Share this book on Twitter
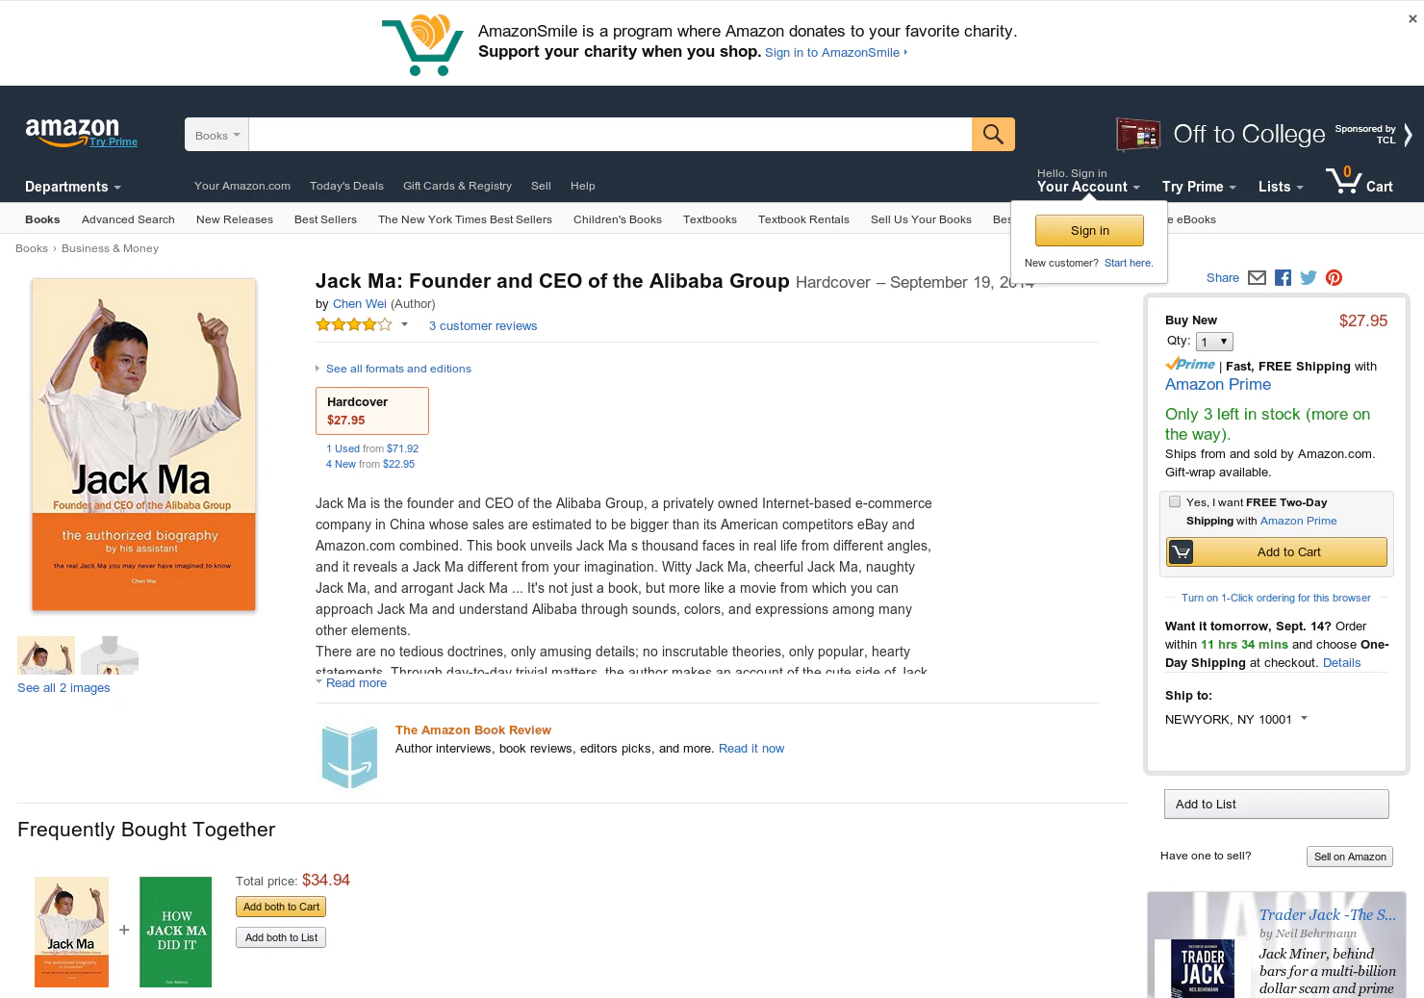Viewport: 1424px width, 998px height. tap(1309, 278)
